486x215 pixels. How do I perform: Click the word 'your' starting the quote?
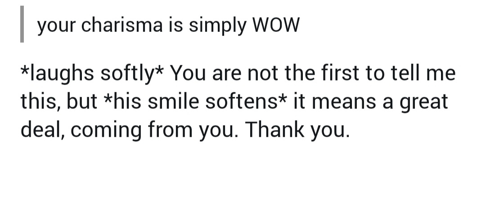pos(56,27)
